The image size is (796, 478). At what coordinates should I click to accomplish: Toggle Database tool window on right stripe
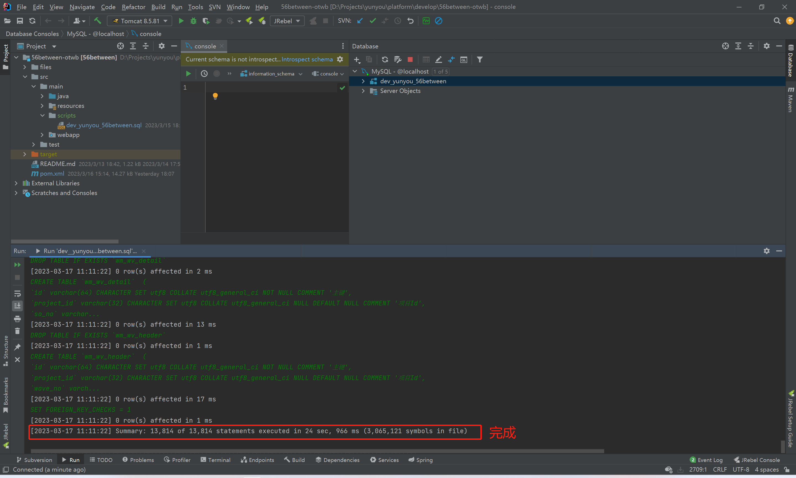pos(790,60)
